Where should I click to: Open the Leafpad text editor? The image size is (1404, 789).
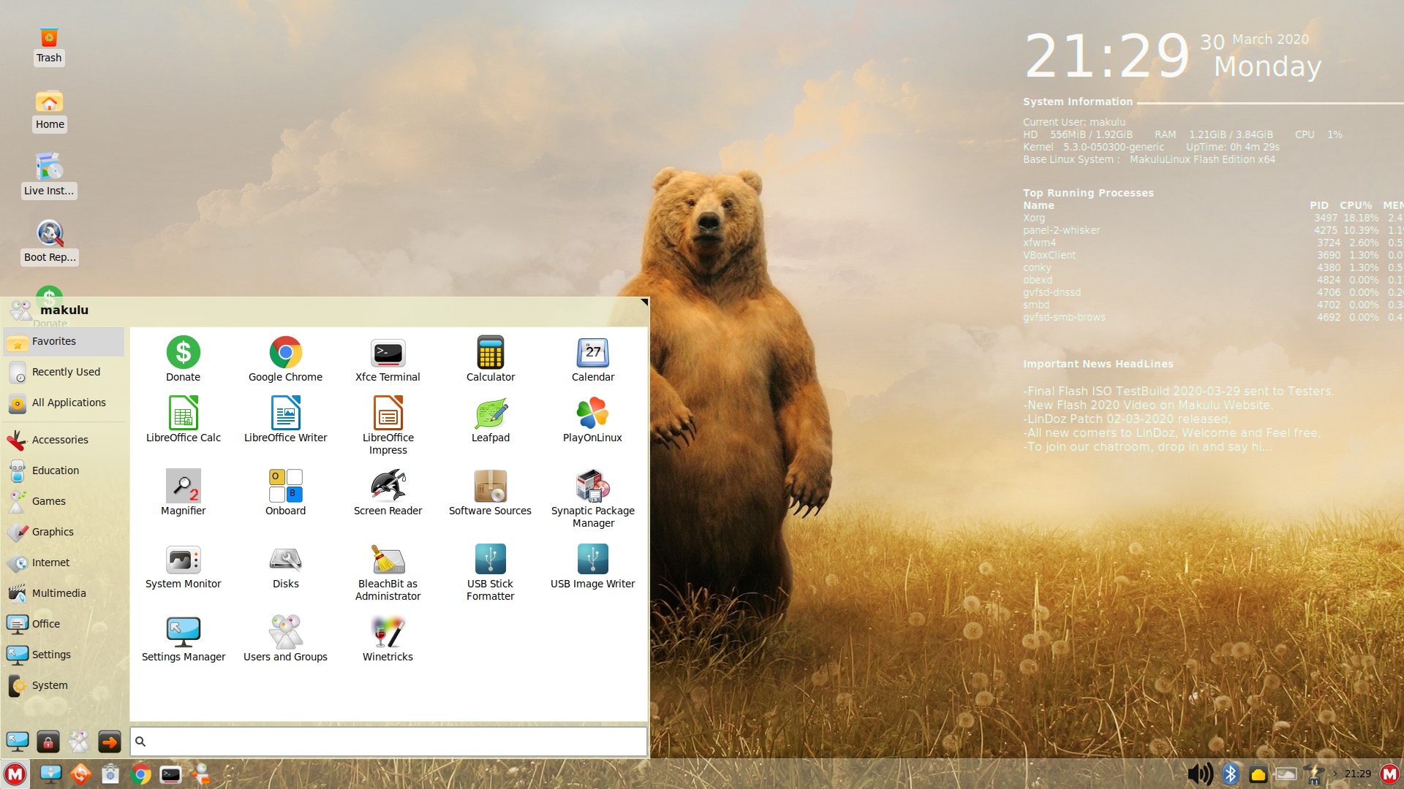[491, 419]
